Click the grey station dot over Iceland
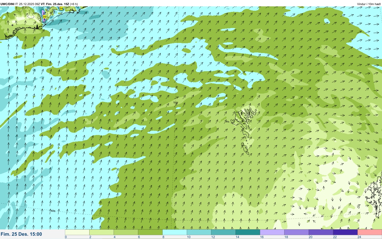 coord(12,25)
